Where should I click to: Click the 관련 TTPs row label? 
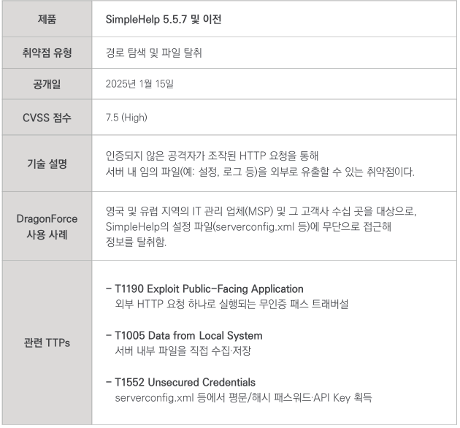click(x=47, y=343)
